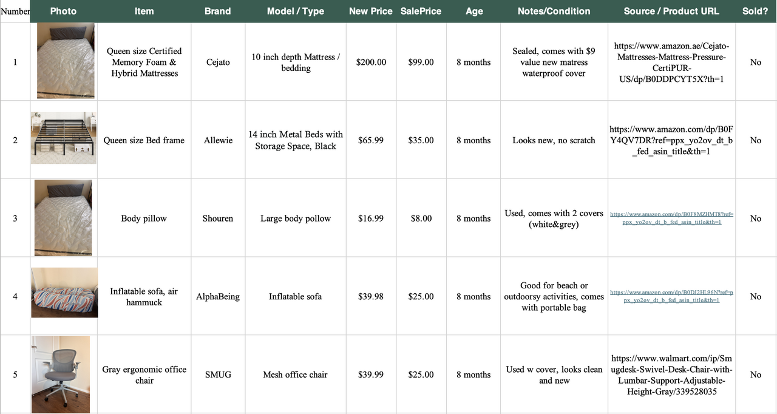Select the Sold? column header
The width and height of the screenshot is (777, 414).
click(756, 11)
